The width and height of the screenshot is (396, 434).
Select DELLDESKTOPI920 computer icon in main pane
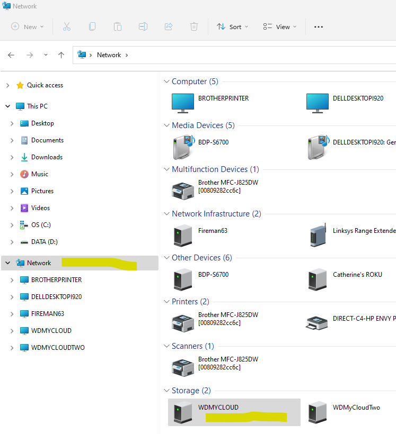click(x=318, y=103)
